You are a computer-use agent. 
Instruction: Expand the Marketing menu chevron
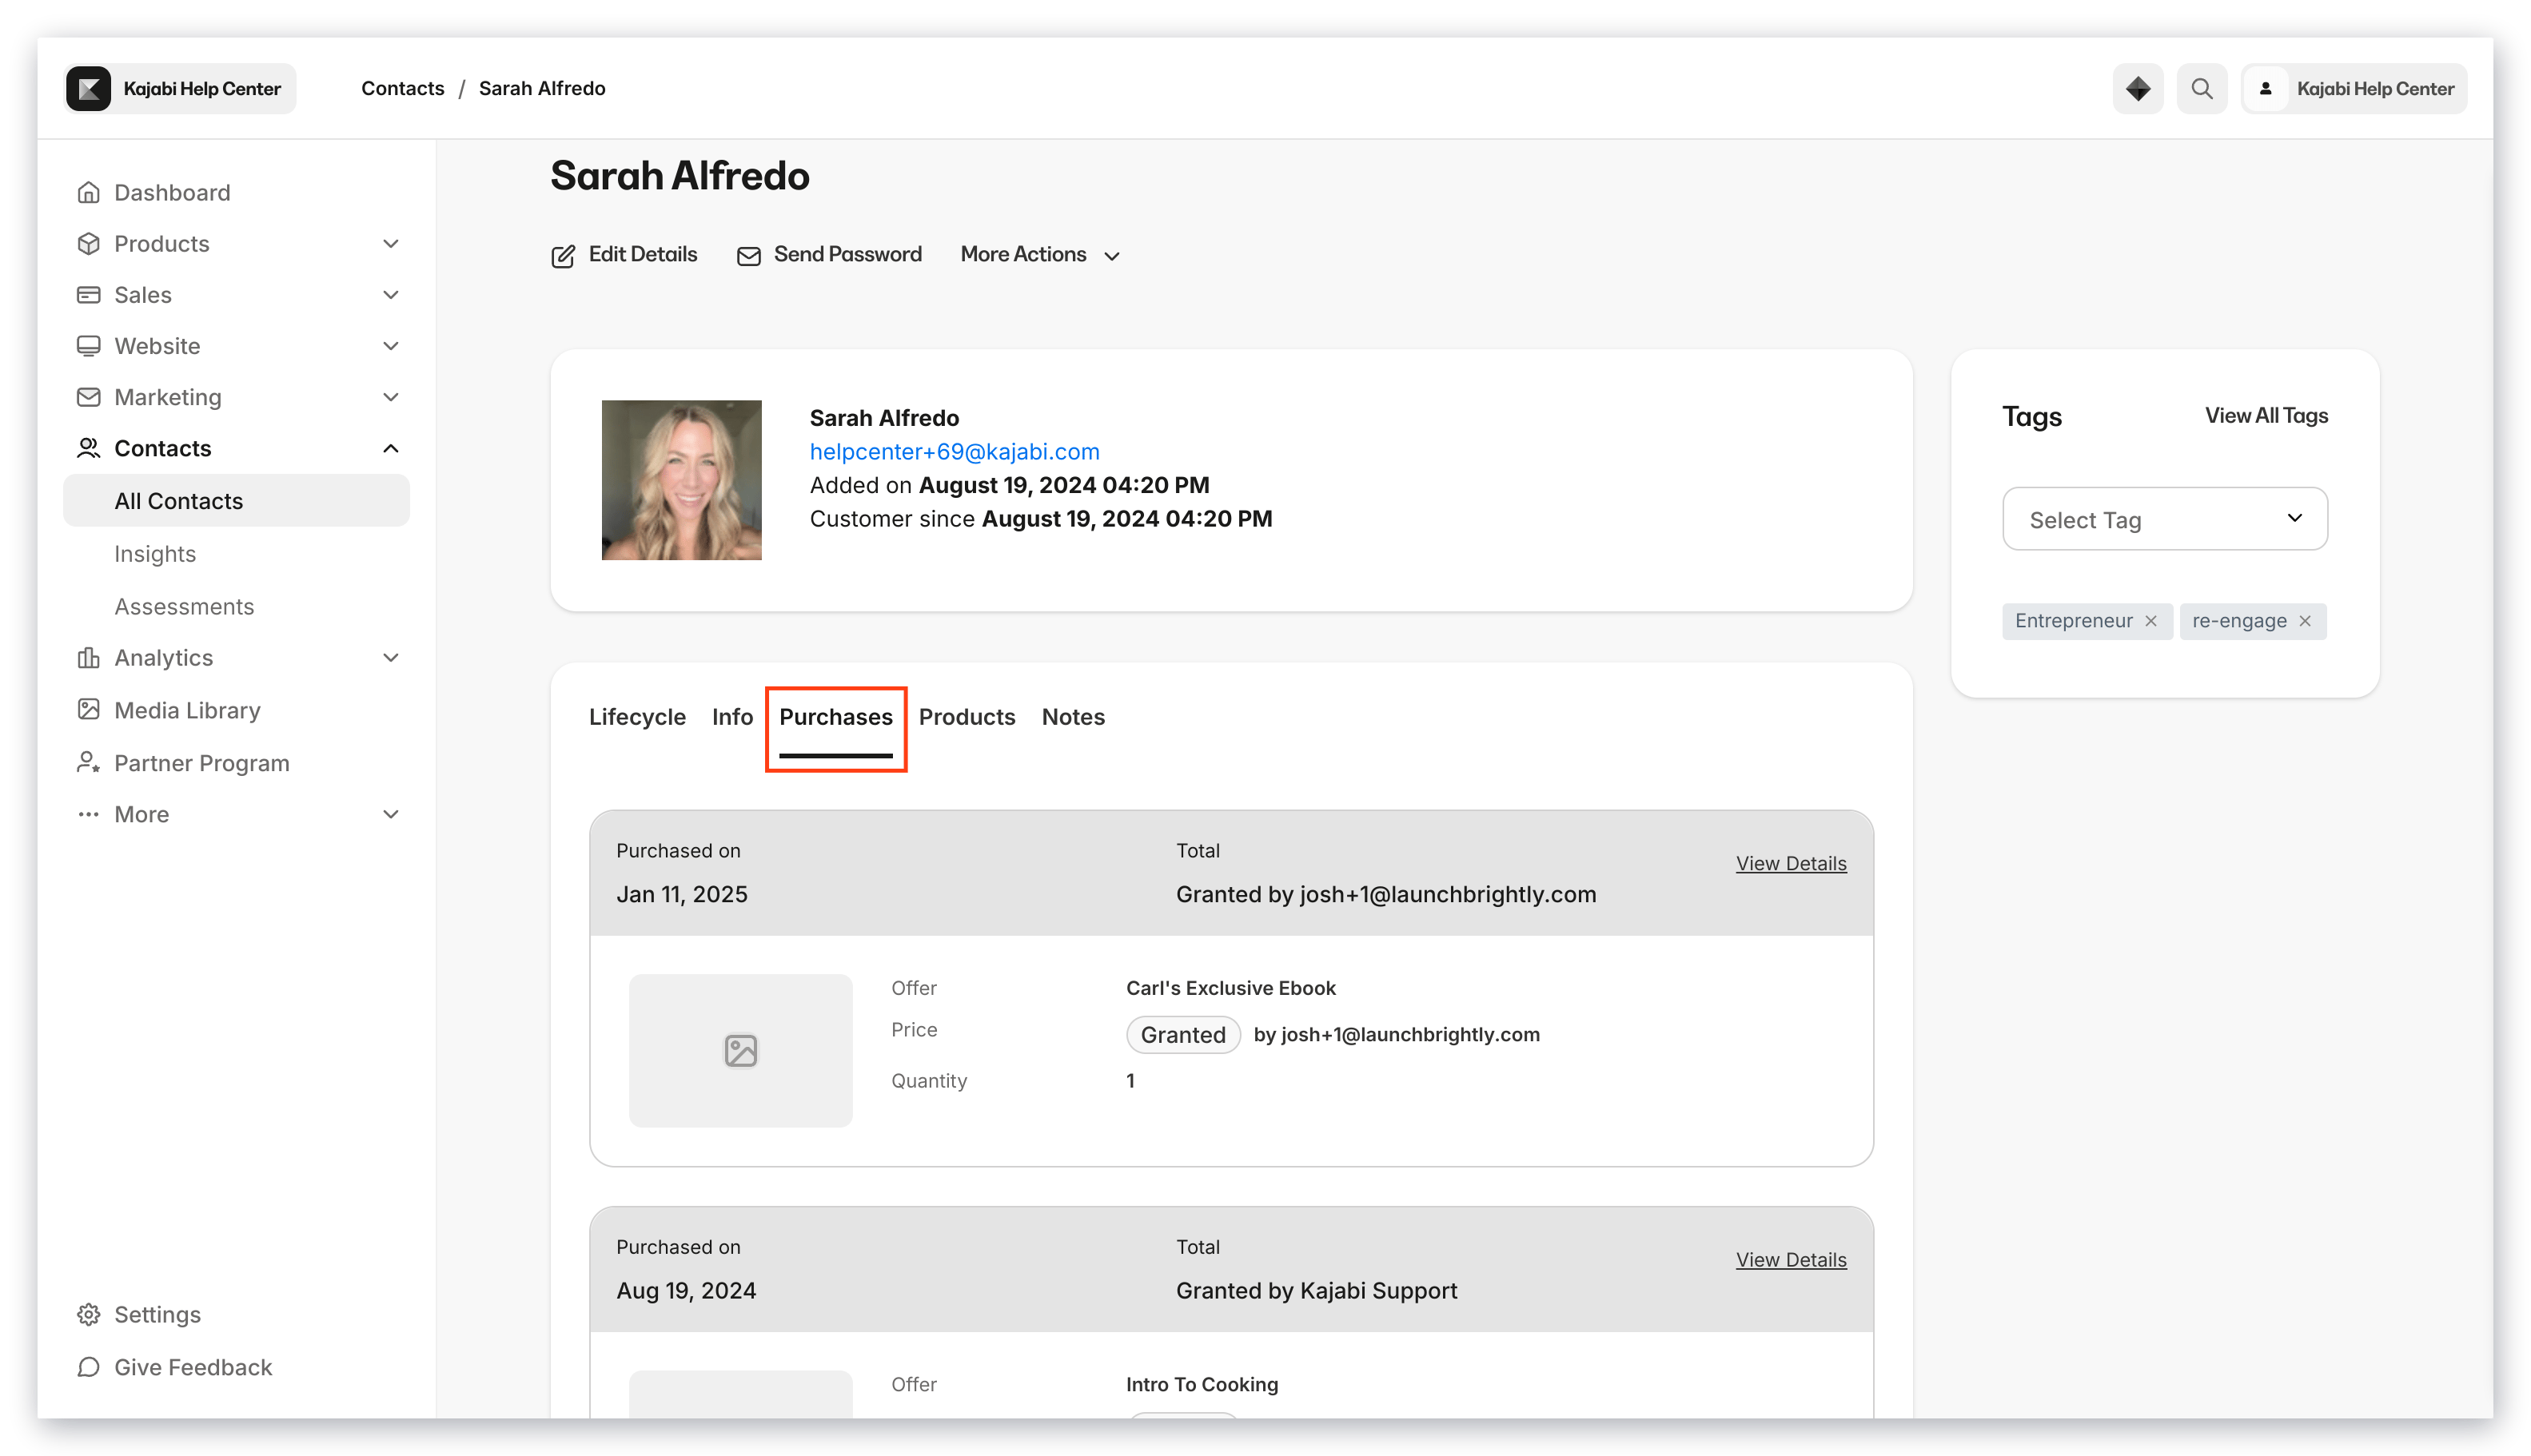[390, 396]
